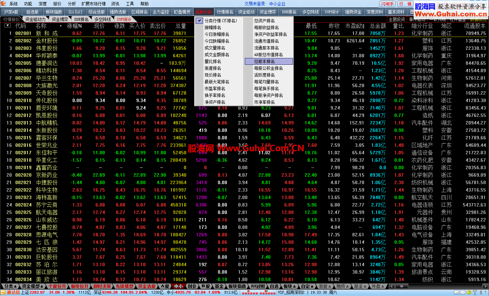Click the antenna signal icon in status bar
489x296 pixels.
[474, 292]
